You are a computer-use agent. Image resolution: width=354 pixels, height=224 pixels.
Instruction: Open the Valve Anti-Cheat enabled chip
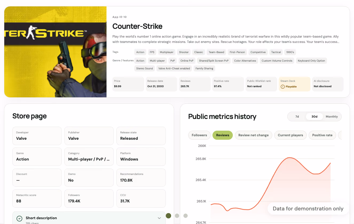[174, 69]
